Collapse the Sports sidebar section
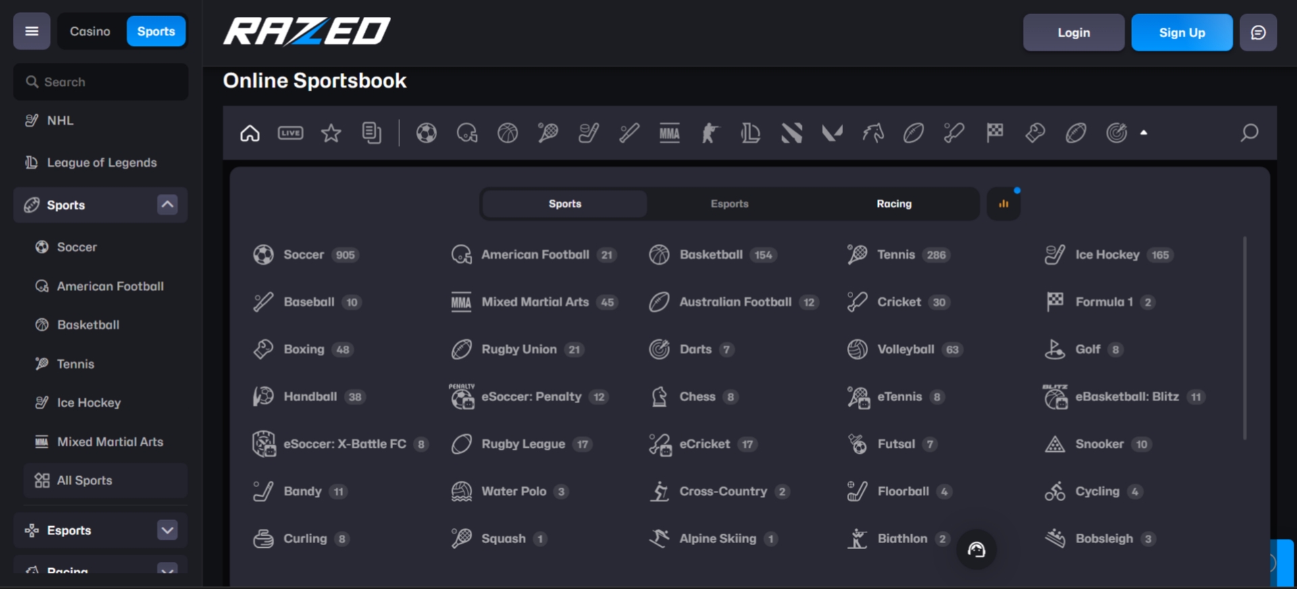Image resolution: width=1297 pixels, height=589 pixels. coord(168,205)
